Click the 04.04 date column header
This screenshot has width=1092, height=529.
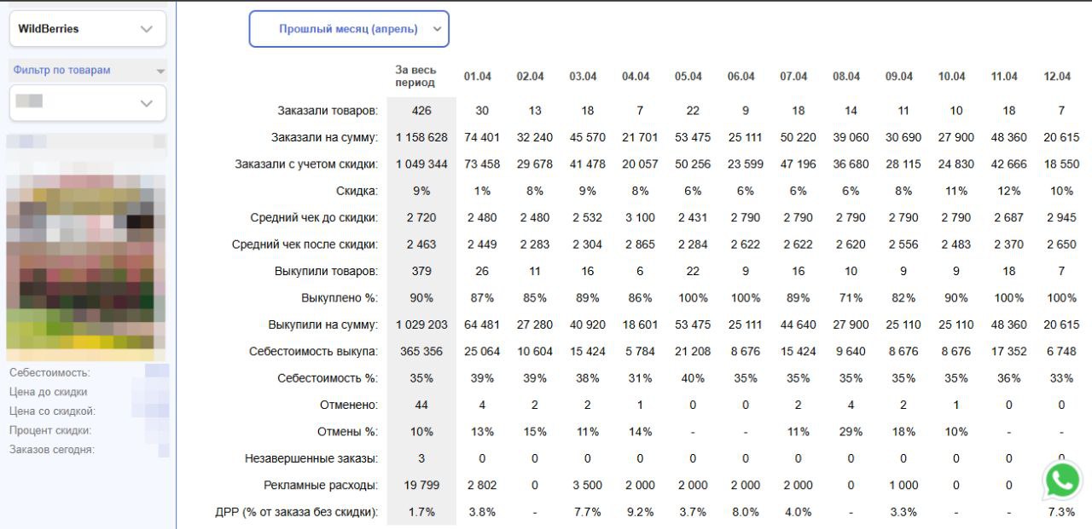coord(636,77)
